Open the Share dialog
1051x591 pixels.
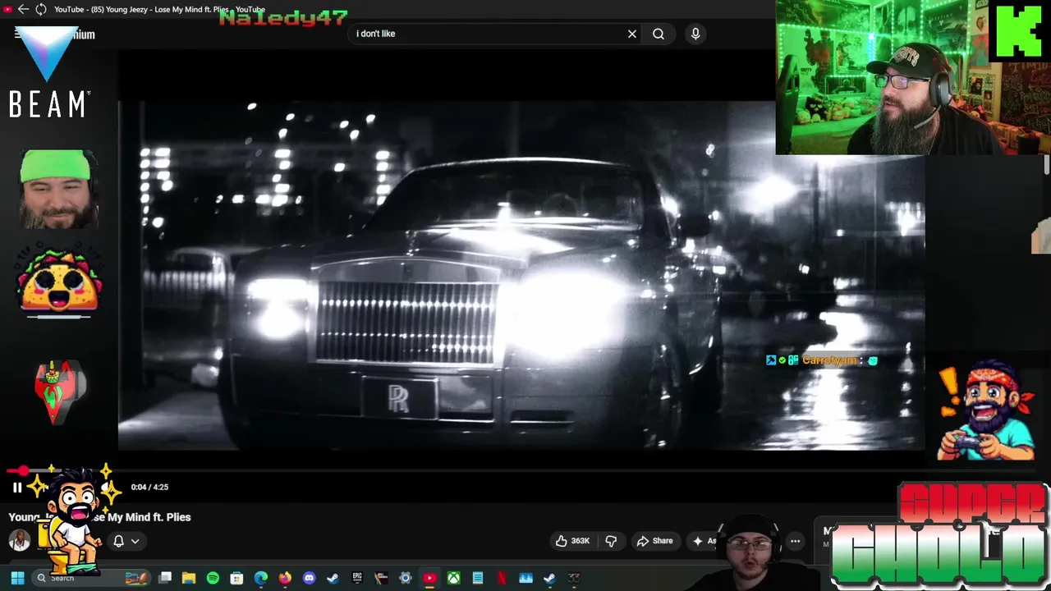tap(655, 541)
